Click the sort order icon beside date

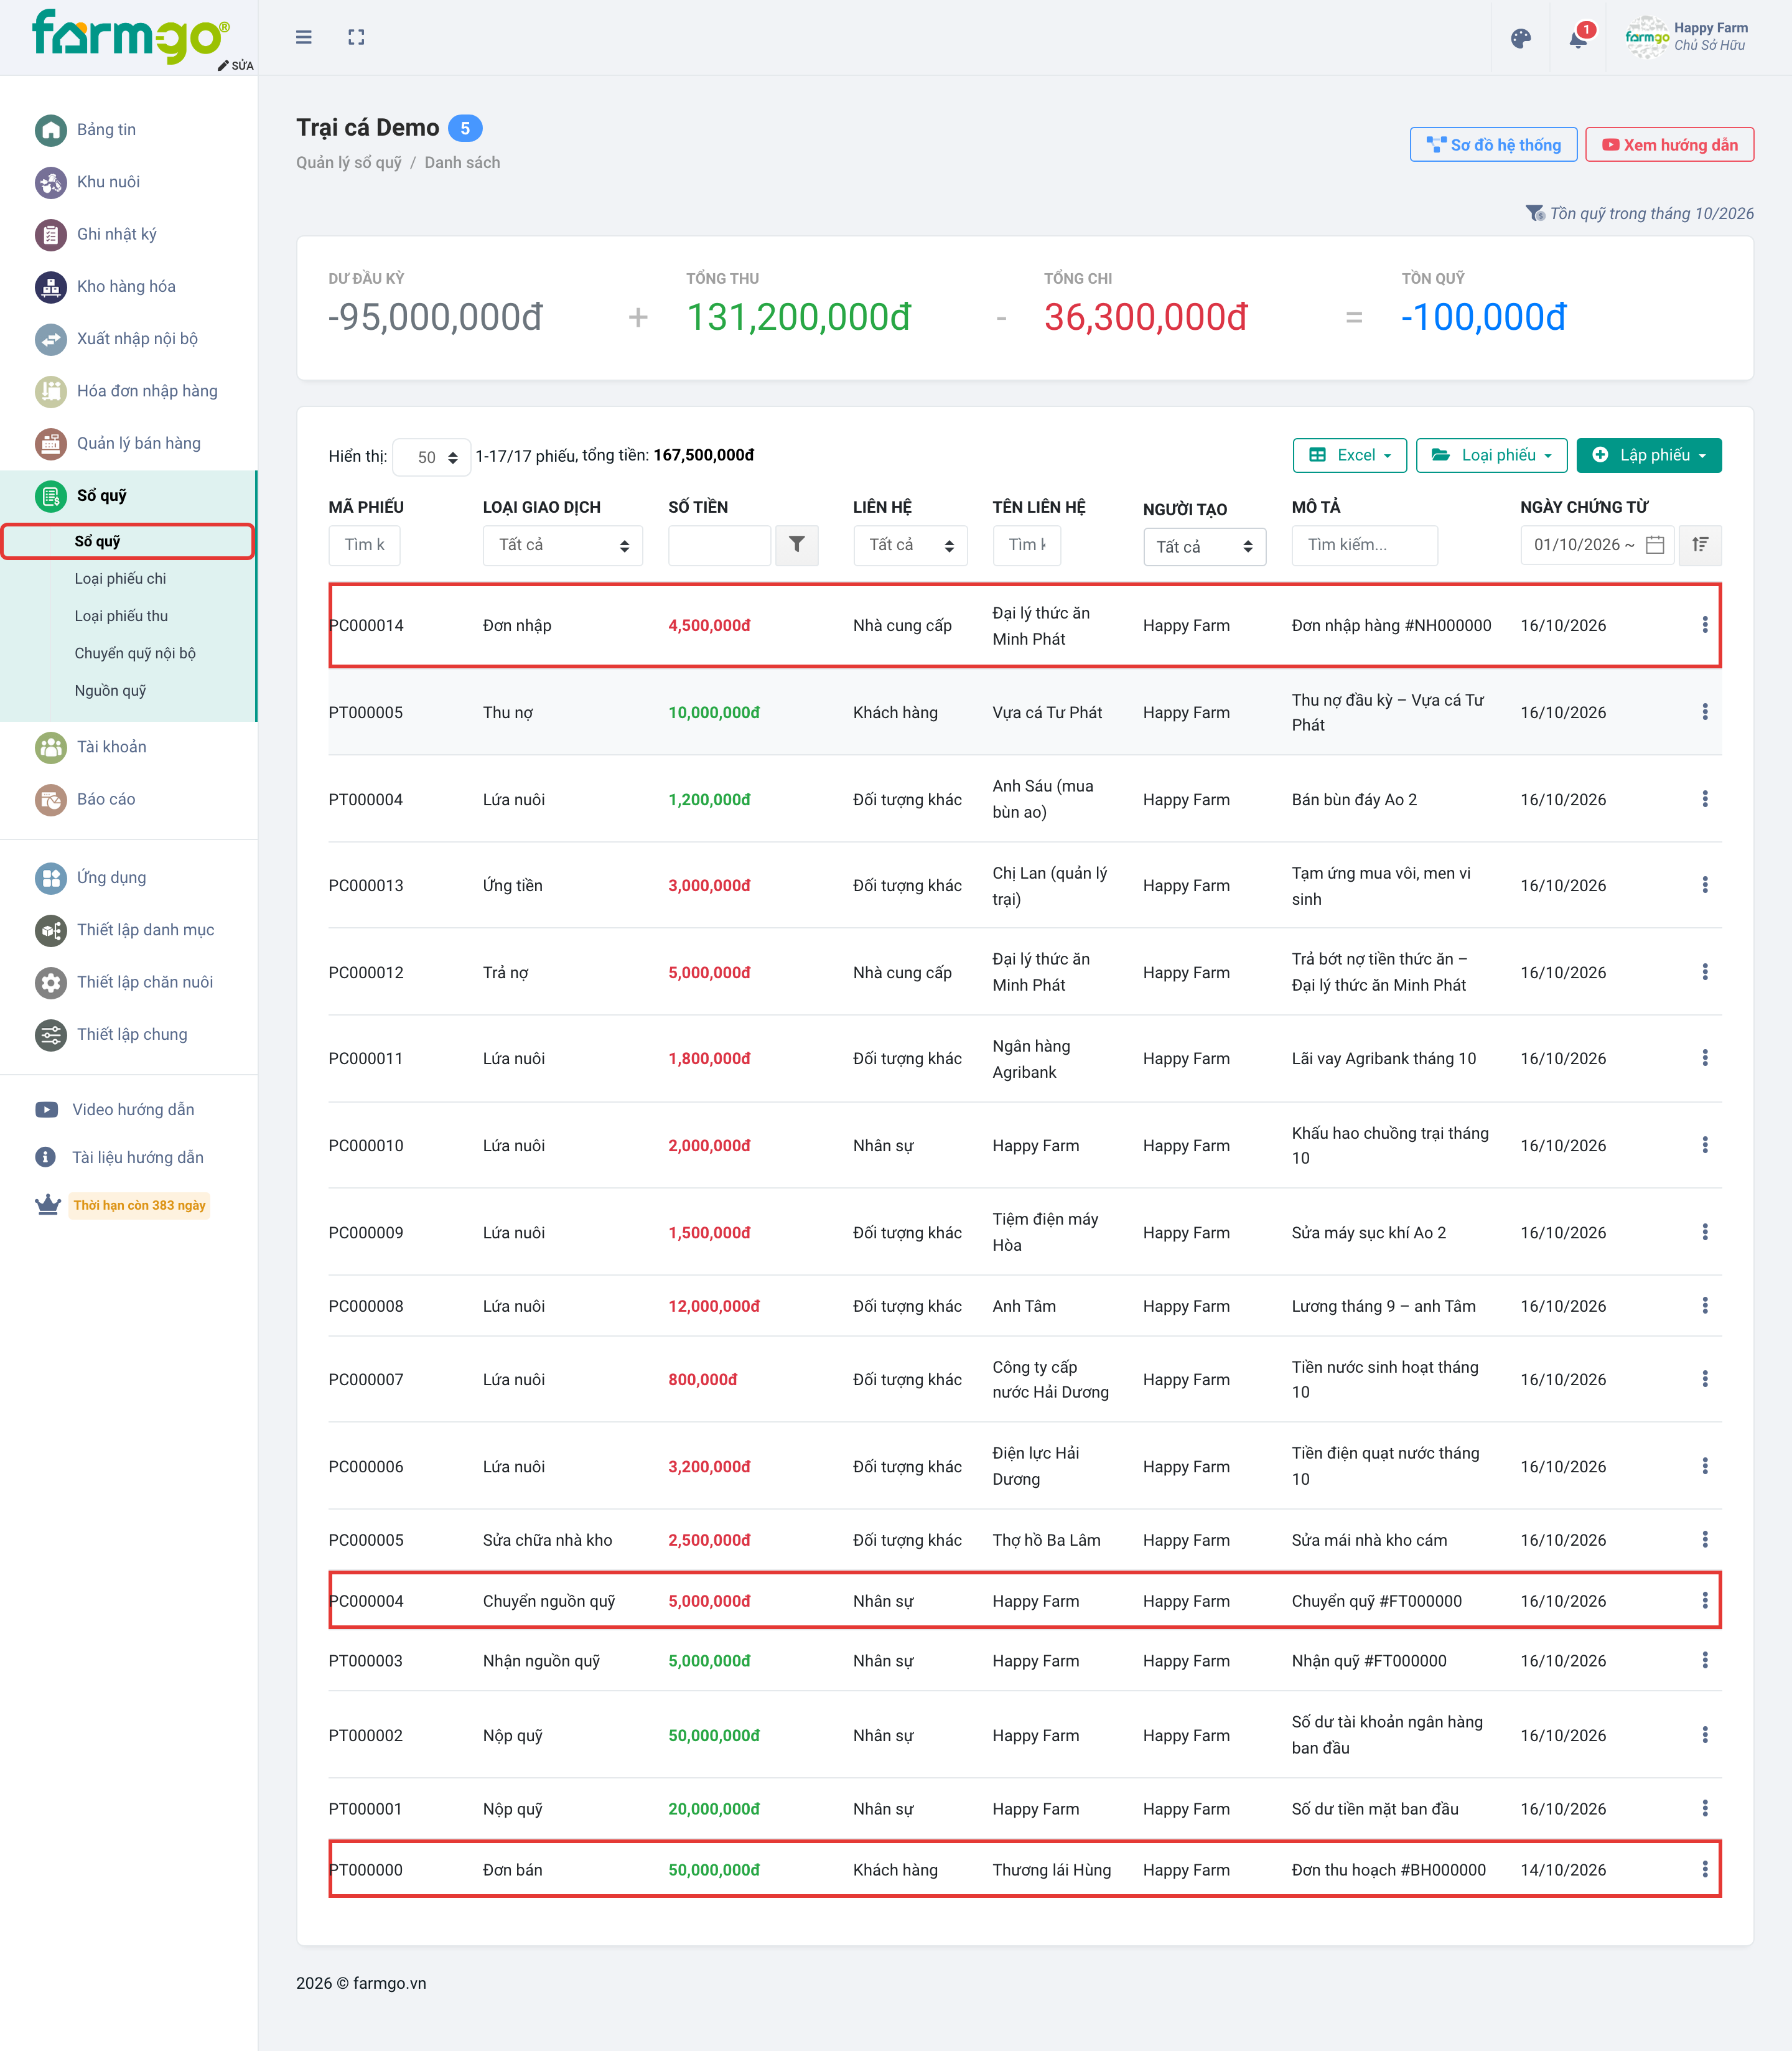tap(1700, 545)
